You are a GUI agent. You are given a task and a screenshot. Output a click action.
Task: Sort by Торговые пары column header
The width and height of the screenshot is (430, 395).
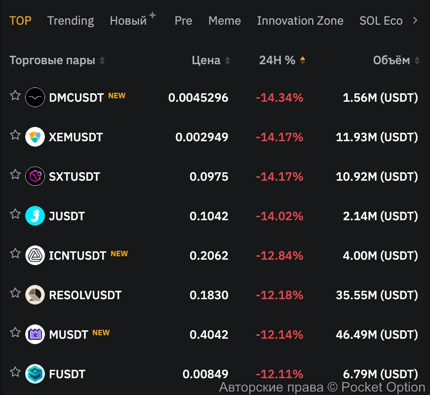[102, 61]
